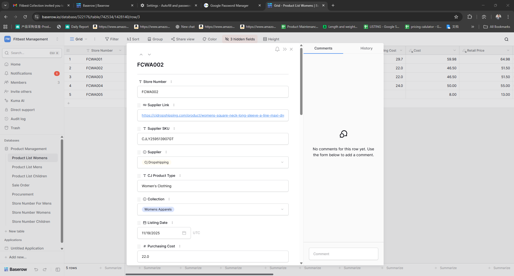
Task: Go to next row using down arrow
Action: (149, 55)
